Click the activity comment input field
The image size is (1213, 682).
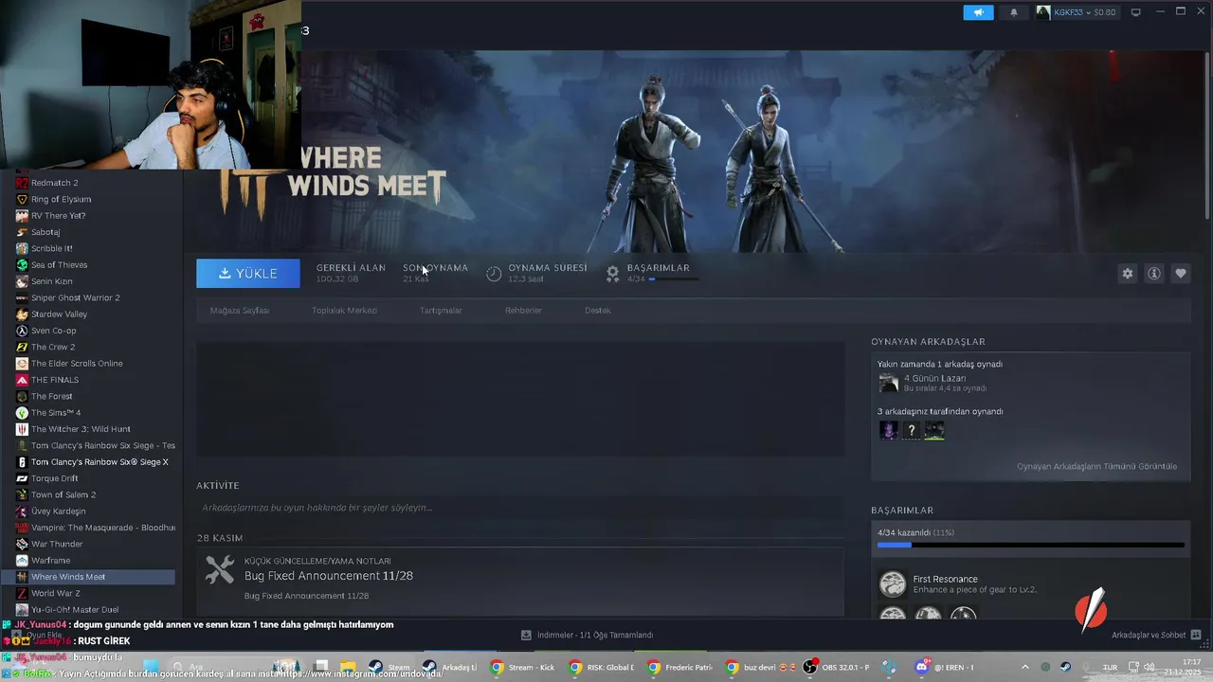tap(519, 508)
